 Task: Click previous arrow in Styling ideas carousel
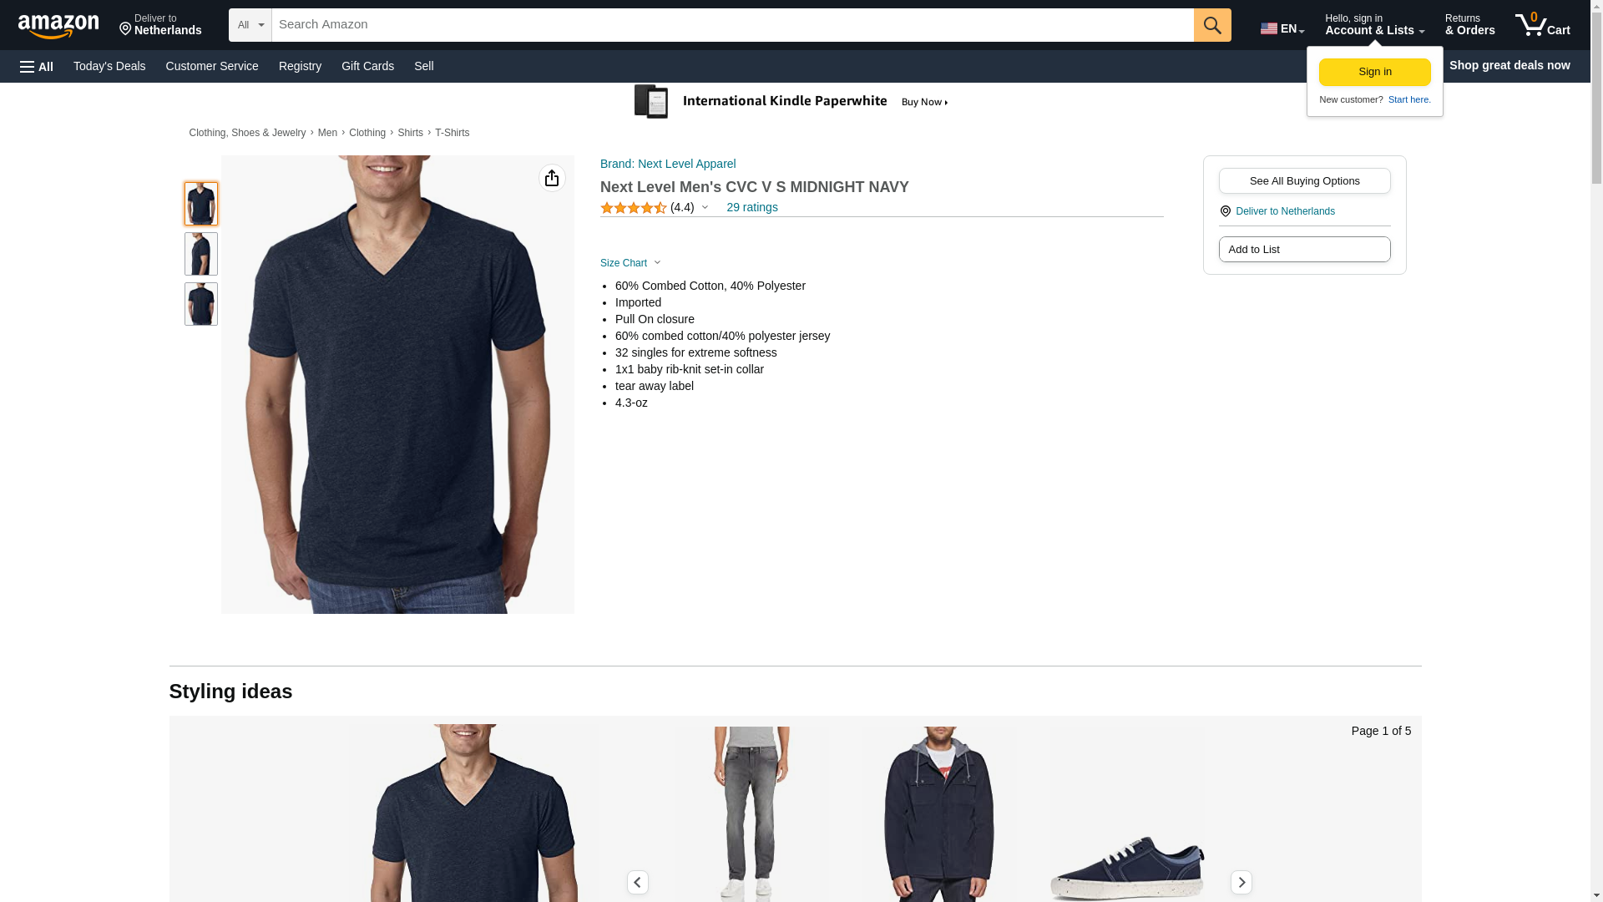pyautogui.click(x=638, y=882)
